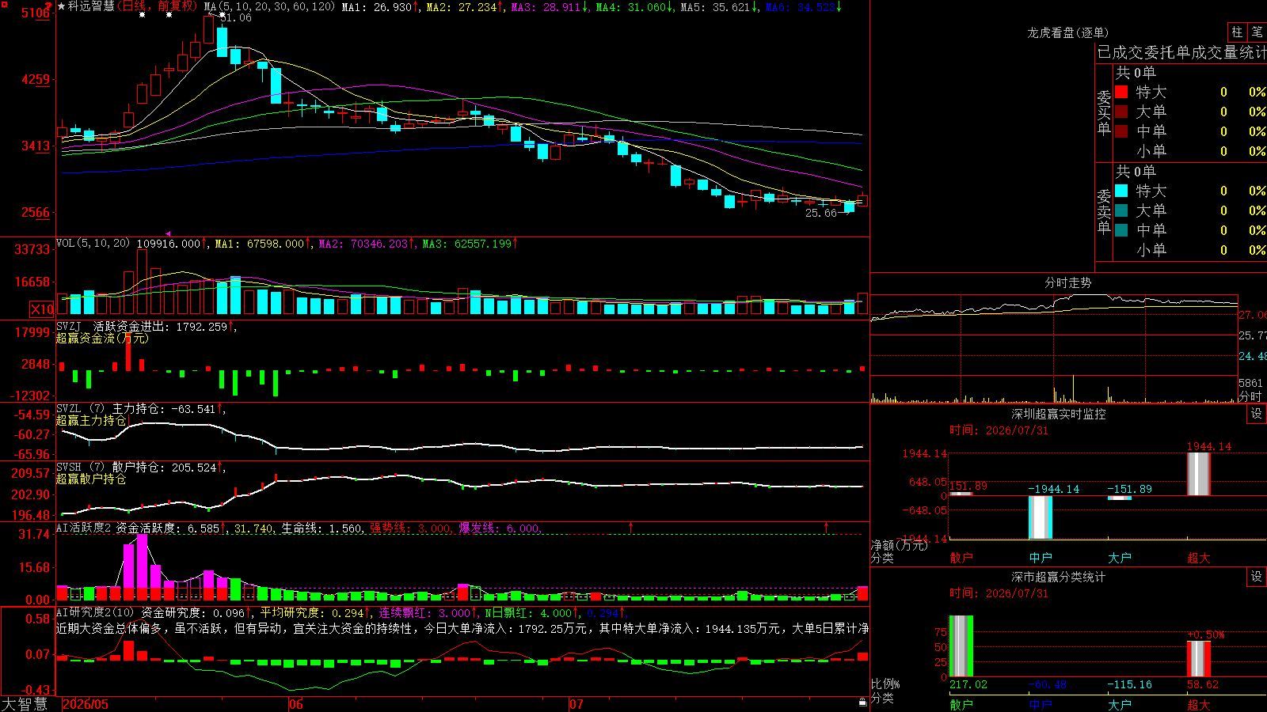The height and width of the screenshot is (712, 1267).
Task: Click the 大智慧 logo at bottom-left
Action: point(25,704)
